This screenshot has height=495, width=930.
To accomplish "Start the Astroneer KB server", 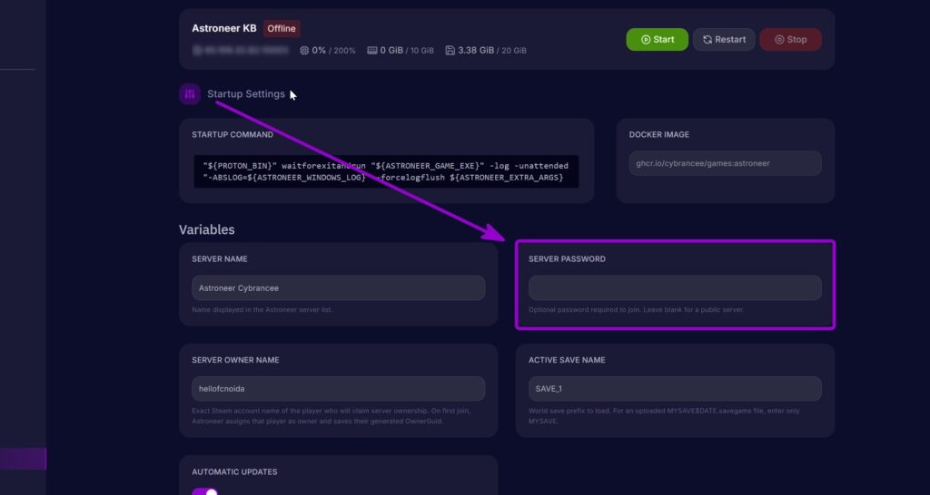I will pyautogui.click(x=658, y=40).
